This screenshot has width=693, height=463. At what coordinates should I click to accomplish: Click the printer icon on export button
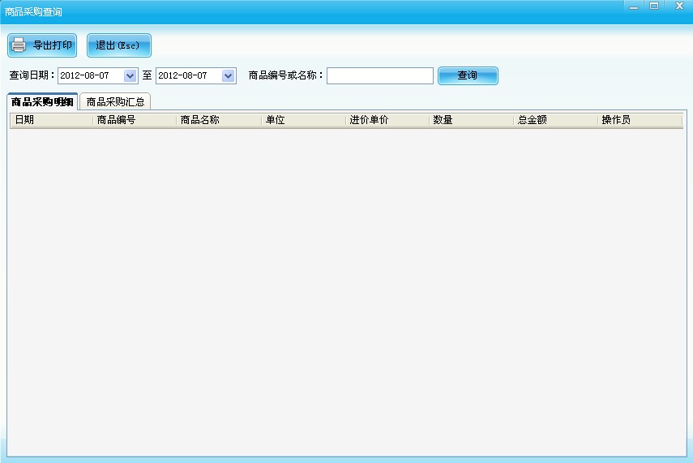[x=19, y=45]
